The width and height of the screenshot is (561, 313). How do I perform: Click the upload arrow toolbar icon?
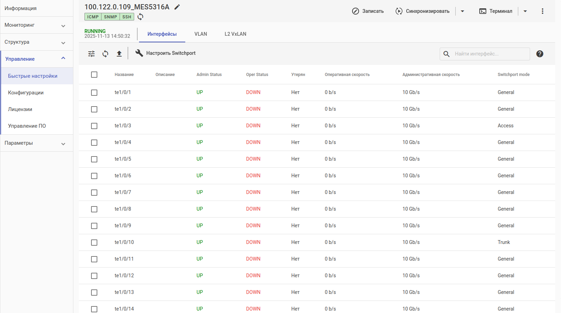point(119,54)
